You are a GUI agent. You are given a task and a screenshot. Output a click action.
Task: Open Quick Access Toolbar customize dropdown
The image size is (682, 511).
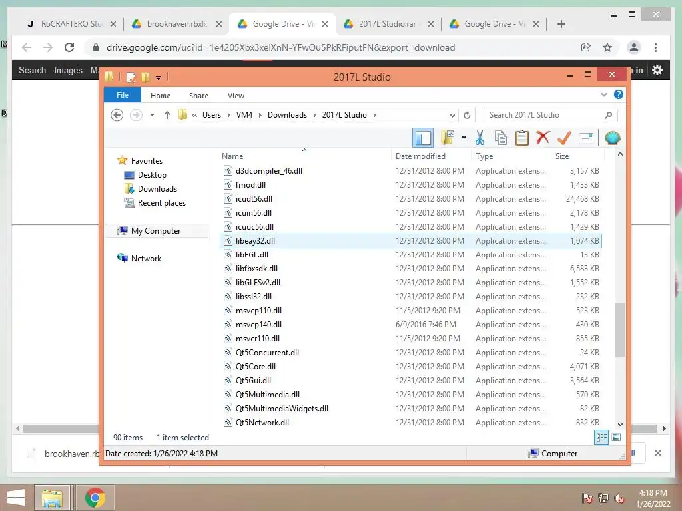point(158,77)
